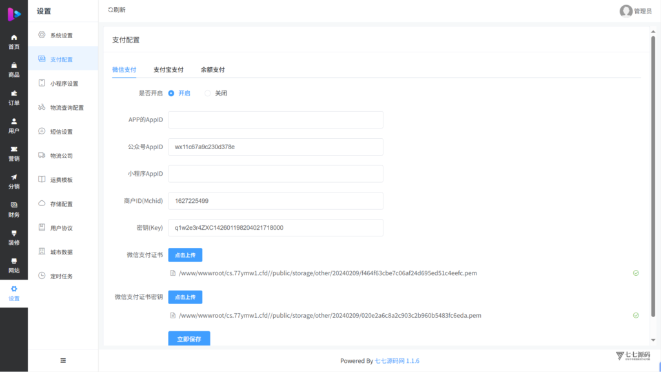The height and width of the screenshot is (372, 661).
Task: Open 短信设置 menu item
Action: pyautogui.click(x=63, y=132)
